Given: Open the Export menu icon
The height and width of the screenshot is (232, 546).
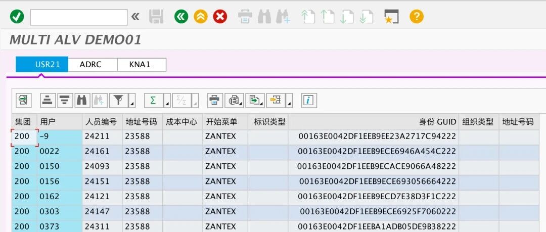Looking at the screenshot, I should [x=255, y=100].
